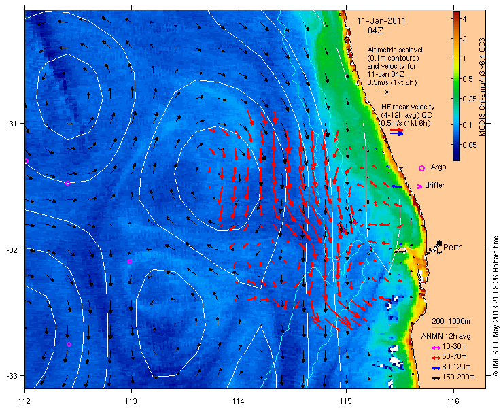
Task: Click the 10-30m depth label
Action: (x=454, y=347)
